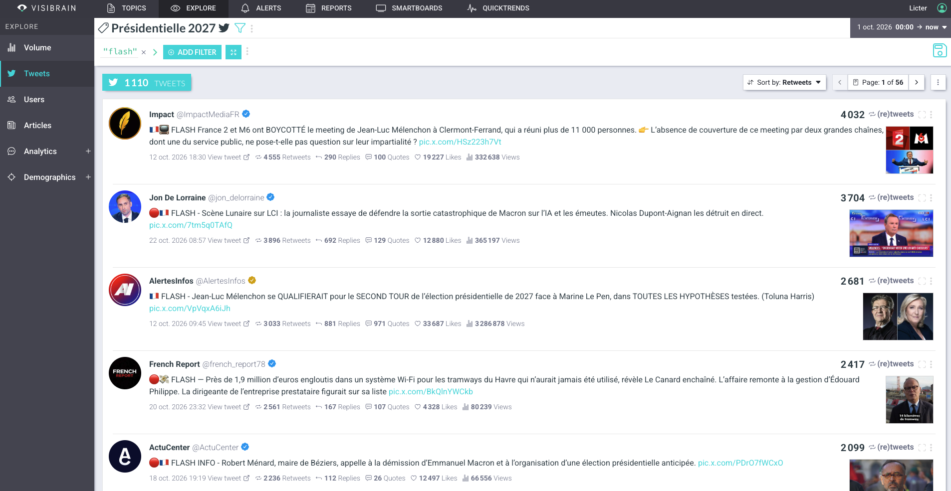Open the Mélenchon and Le Pen tweet image
This screenshot has width=951, height=491.
pos(898,317)
